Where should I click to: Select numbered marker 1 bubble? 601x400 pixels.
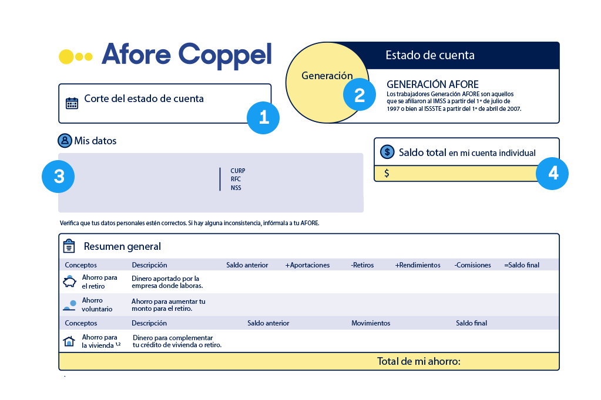[263, 117]
